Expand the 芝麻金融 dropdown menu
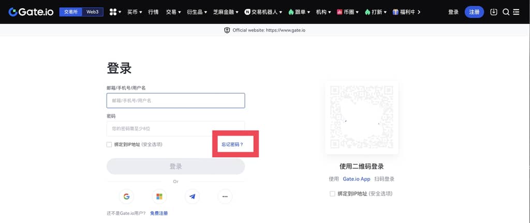 click(x=226, y=12)
